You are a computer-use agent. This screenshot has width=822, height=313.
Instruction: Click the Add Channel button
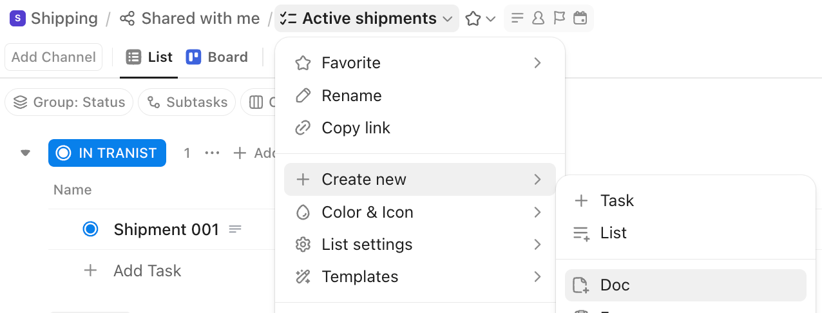pyautogui.click(x=53, y=57)
